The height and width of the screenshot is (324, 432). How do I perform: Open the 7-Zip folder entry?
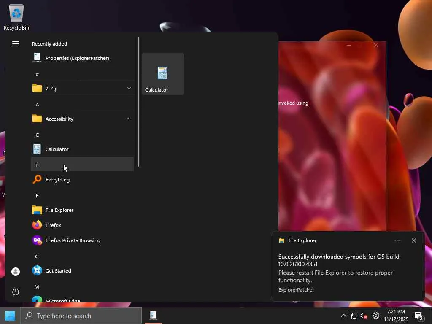click(x=82, y=89)
